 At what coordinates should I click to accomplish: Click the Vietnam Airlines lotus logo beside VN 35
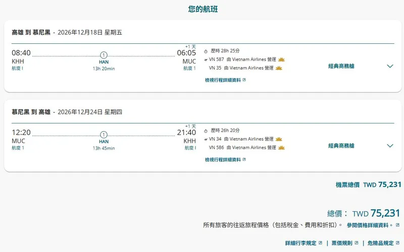(279, 68)
